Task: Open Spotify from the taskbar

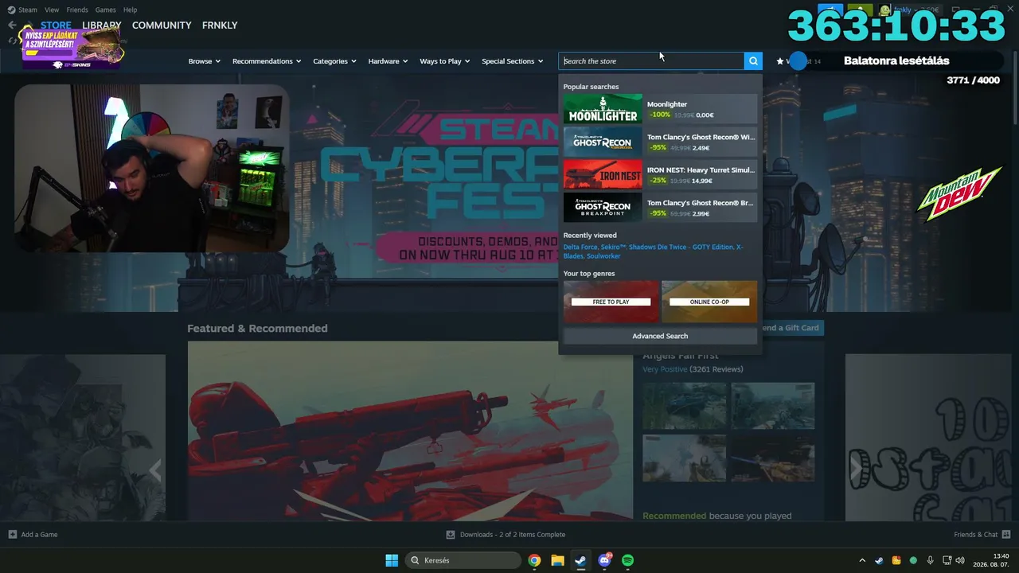Action: point(627,560)
